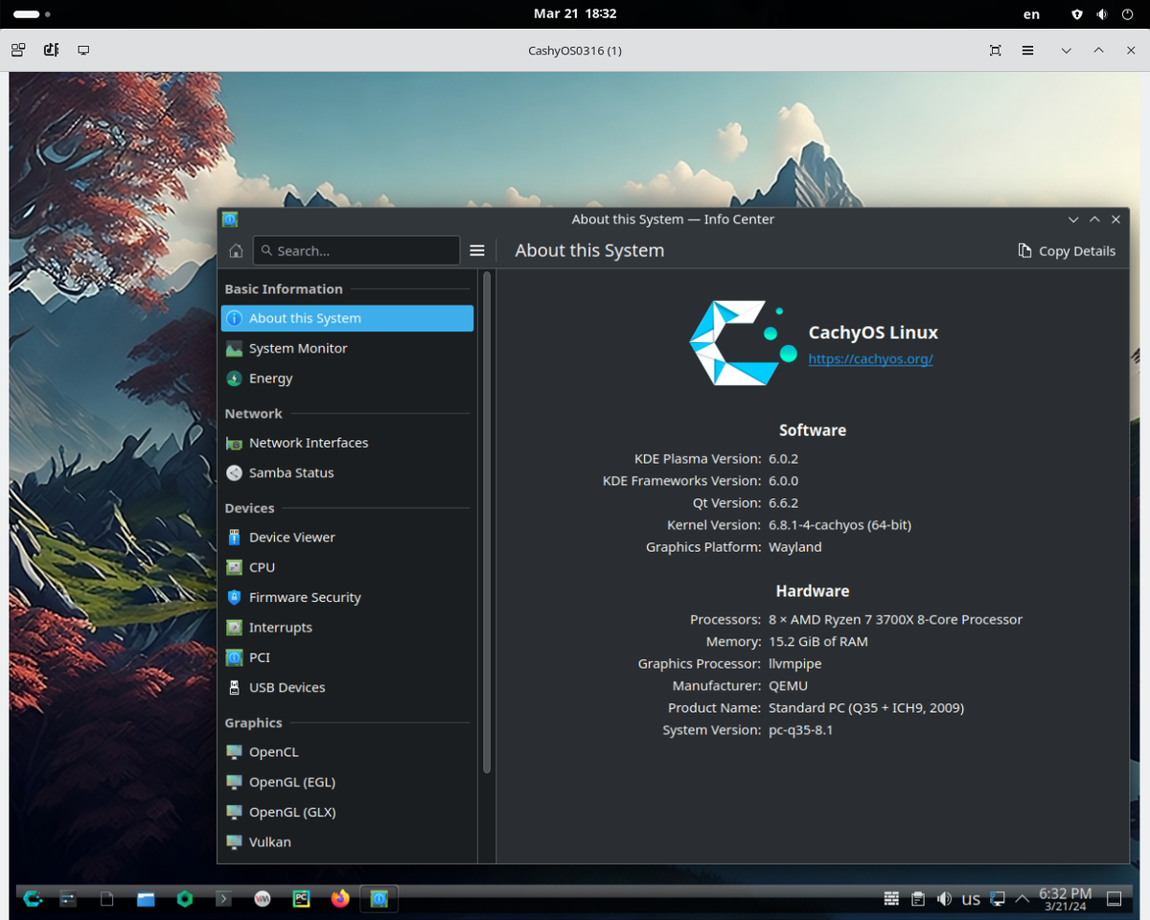Click the shield icon in top bar
Screen dimensions: 1150x920
click(x=1077, y=14)
